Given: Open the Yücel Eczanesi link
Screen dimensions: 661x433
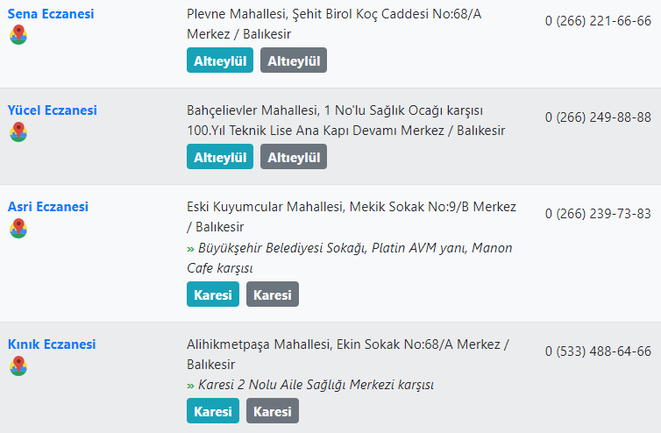Looking at the screenshot, I should pos(53,110).
